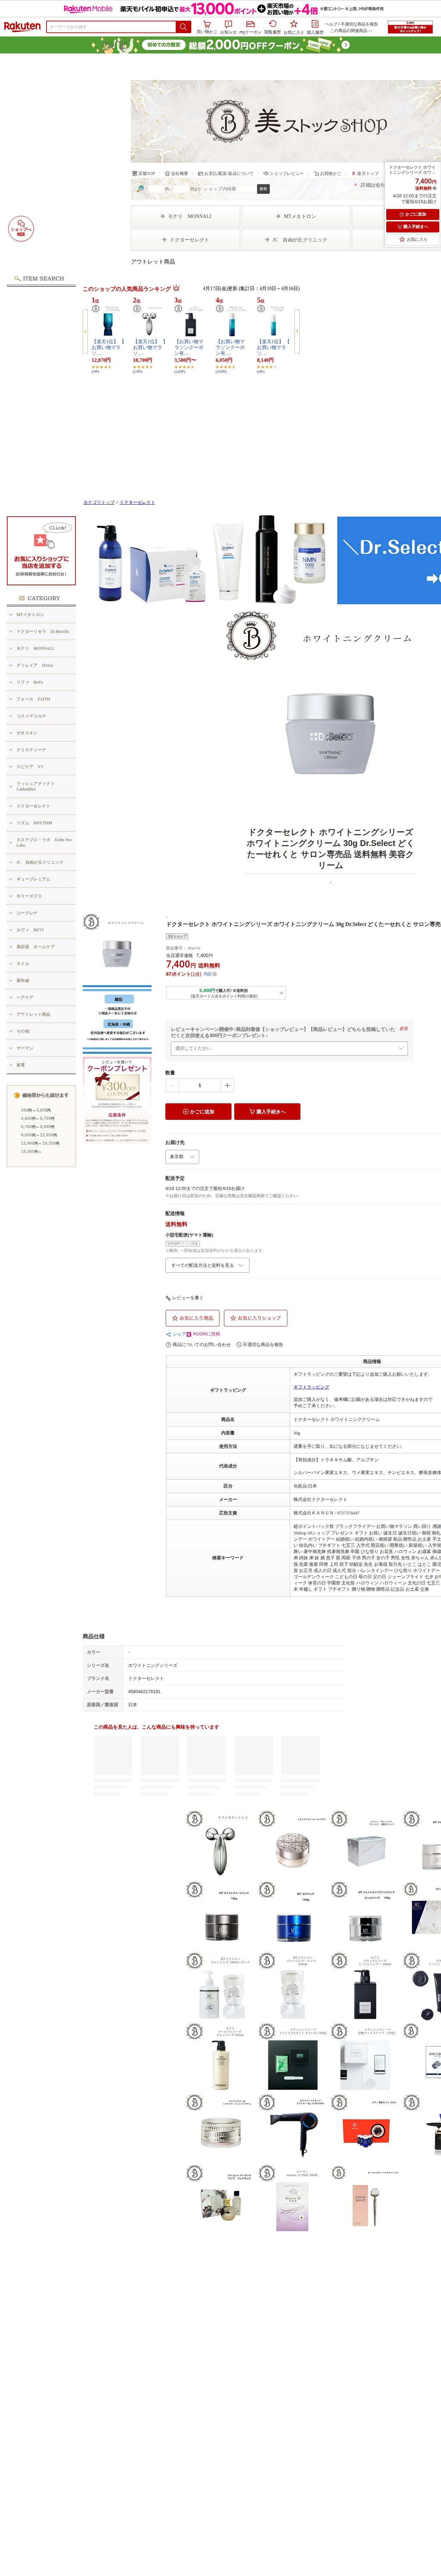The width and height of the screenshot is (441, 2576).
Task: Click the header keyword search field
Action: [111, 27]
